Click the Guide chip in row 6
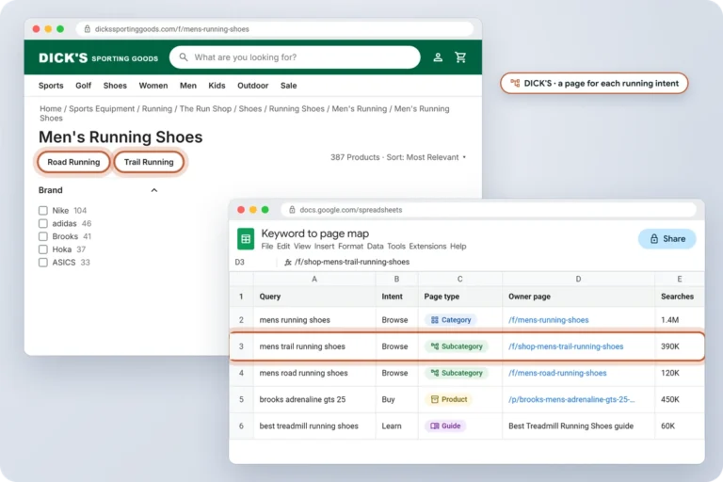This screenshot has width=723, height=482. [445, 426]
